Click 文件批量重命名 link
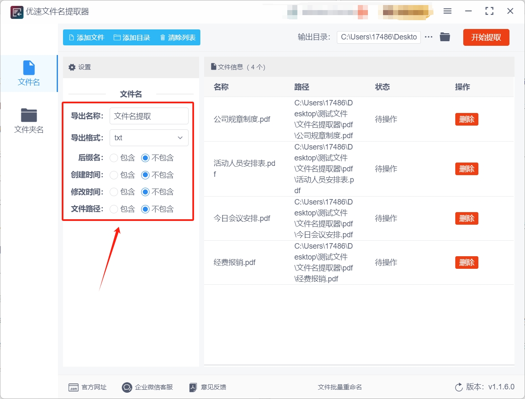The width and height of the screenshot is (525, 399). [340, 387]
